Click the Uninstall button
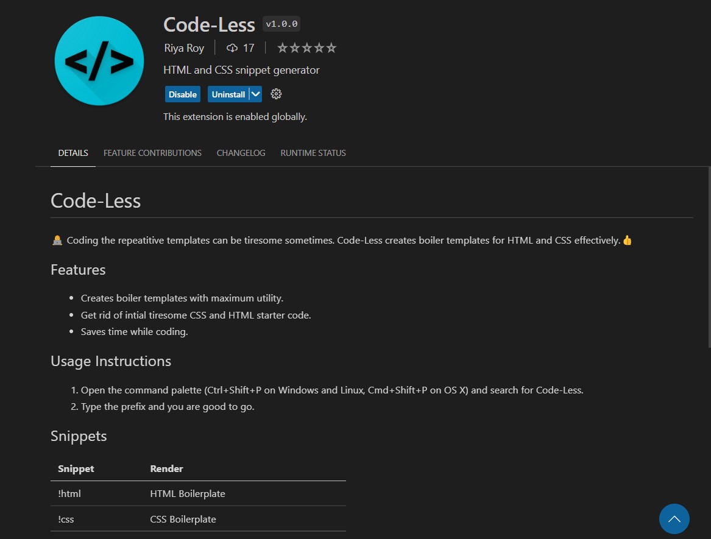 pyautogui.click(x=228, y=94)
